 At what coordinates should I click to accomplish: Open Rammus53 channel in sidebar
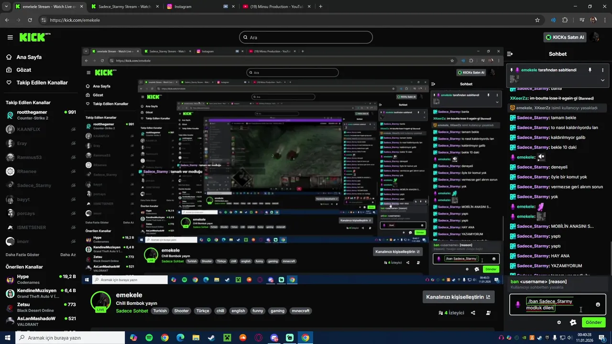pos(41,157)
